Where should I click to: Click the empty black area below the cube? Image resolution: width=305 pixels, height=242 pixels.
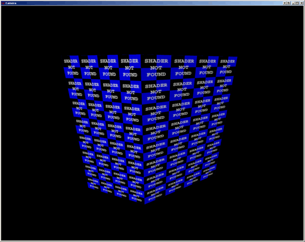point(152,222)
